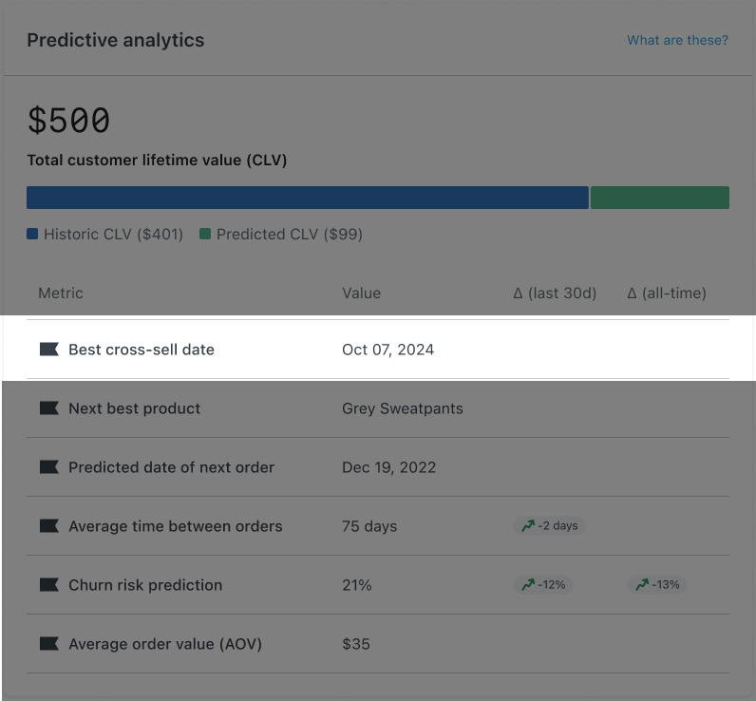756x701 pixels.
Task: Click the -13% all-time trend badge
Action: coord(656,584)
